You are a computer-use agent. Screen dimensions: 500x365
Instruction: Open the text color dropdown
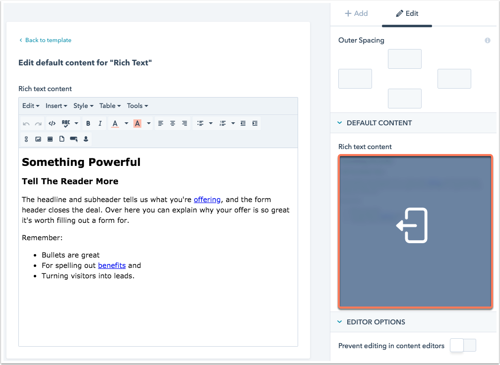(x=126, y=123)
